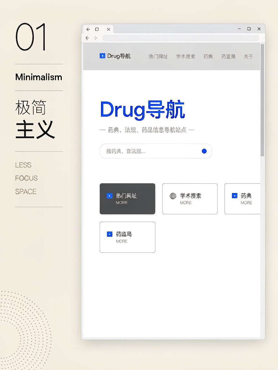278x370 pixels.
Task: Click blue square icon on 药监局 card
Action: click(x=110, y=234)
